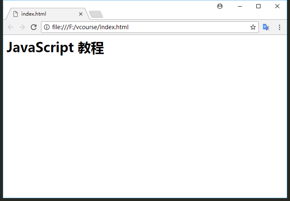Click the blank white page body

144,123
